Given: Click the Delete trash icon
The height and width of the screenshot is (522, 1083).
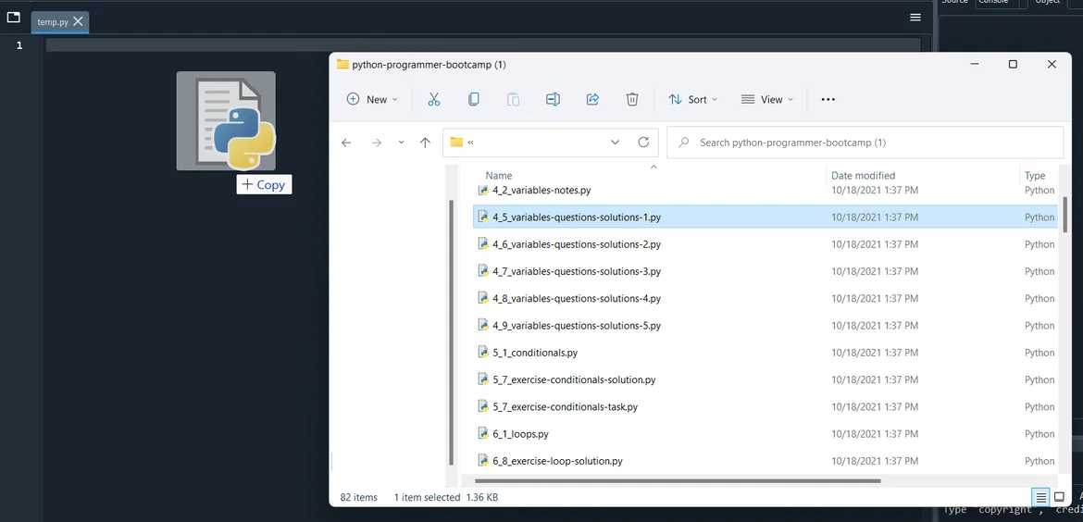Looking at the screenshot, I should click(632, 100).
